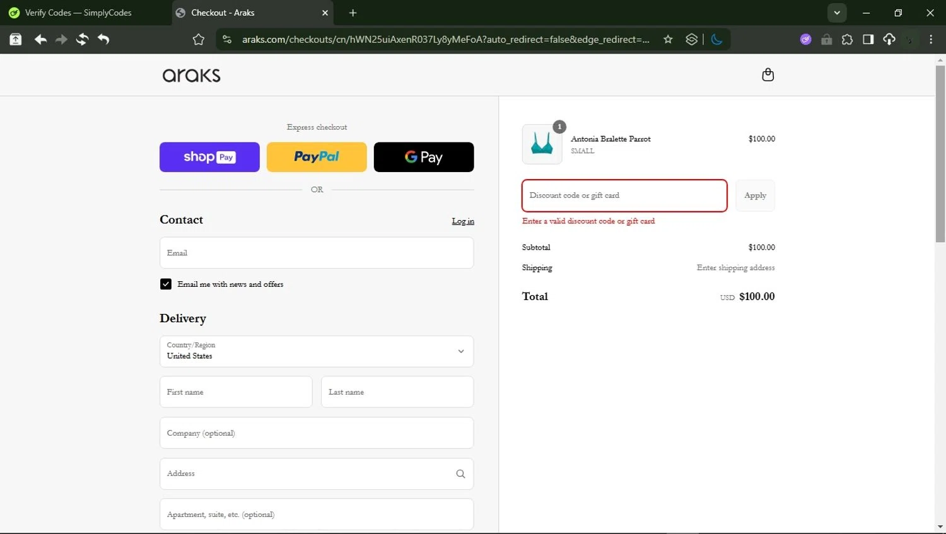Expand the Country/Region dropdown
The width and height of the screenshot is (946, 534).
[x=317, y=351]
